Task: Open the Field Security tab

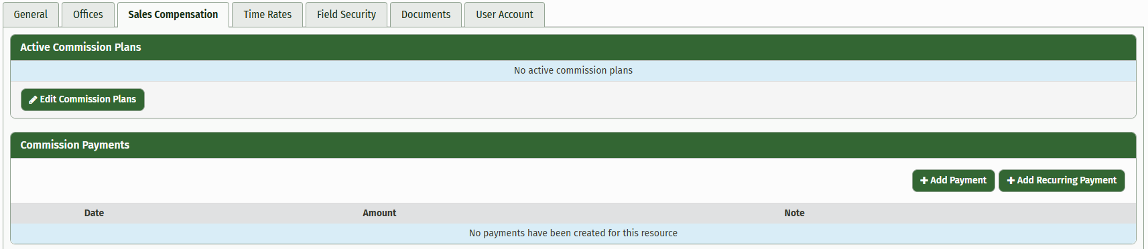Action: [346, 15]
